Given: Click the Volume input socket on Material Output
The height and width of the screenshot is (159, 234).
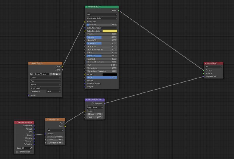Looking at the screenshot, I should [204, 74].
